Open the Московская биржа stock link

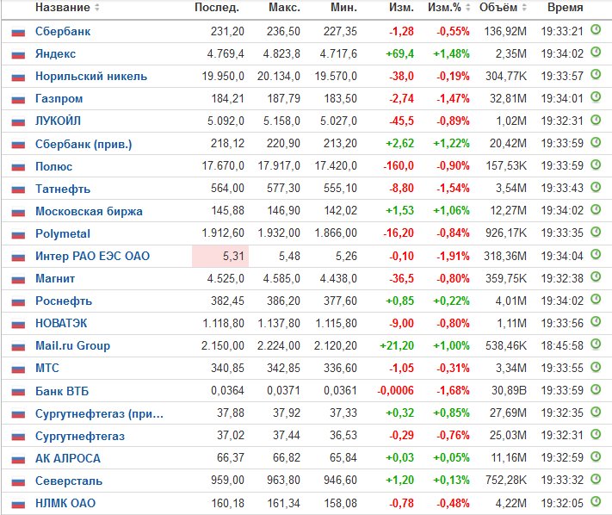pyautogui.click(x=89, y=211)
